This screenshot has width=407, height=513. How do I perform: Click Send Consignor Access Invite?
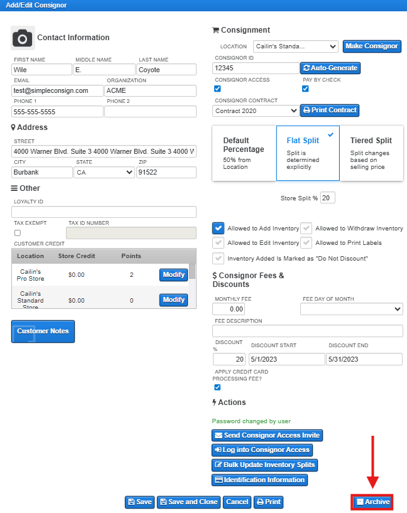coord(267,435)
